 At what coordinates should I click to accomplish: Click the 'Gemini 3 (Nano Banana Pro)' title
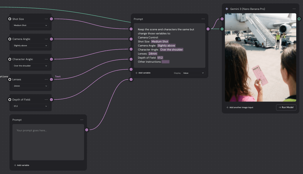(247, 9)
